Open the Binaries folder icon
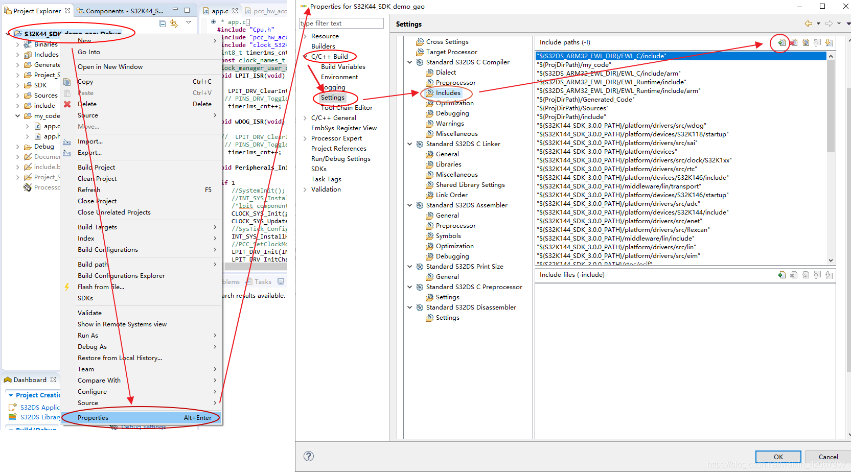Viewport: 851px width, 474px height. [x=28, y=44]
